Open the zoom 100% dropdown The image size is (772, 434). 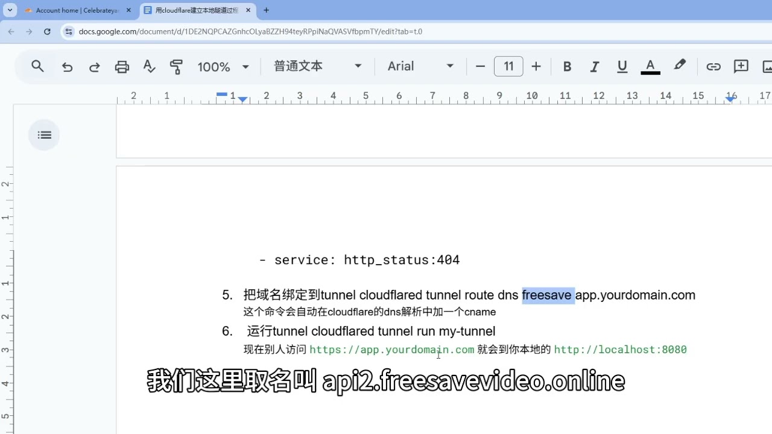tap(223, 67)
